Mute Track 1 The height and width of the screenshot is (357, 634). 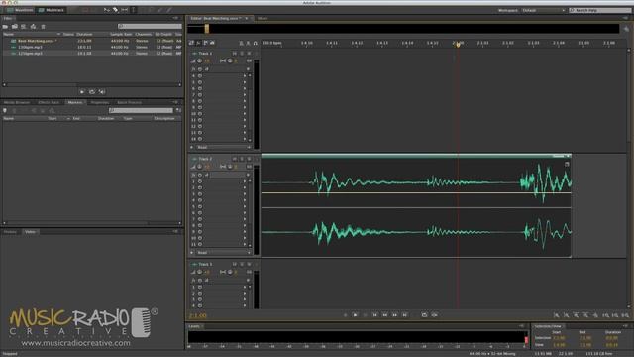pyautogui.click(x=235, y=53)
